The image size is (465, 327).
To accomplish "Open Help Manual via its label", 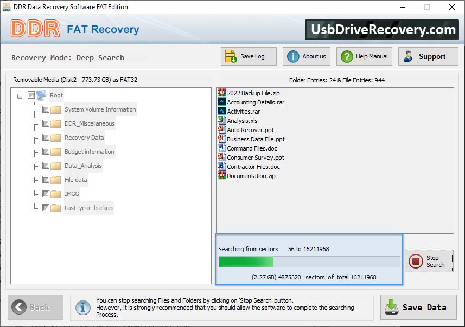I will [372, 56].
